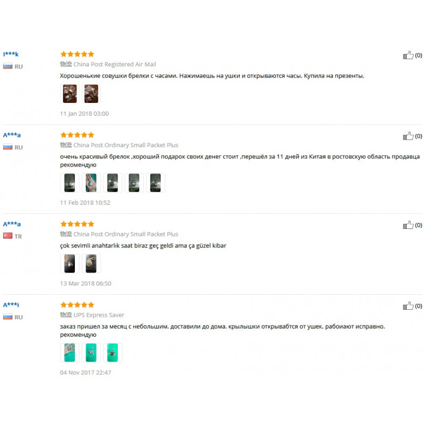View the first green photo in the A***i review
431x431 pixels.
click(70, 353)
